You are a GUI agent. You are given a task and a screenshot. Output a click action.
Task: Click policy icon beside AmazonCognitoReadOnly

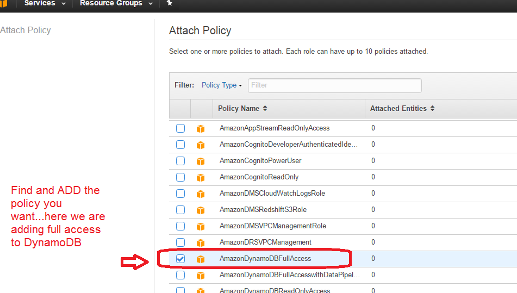(x=200, y=178)
